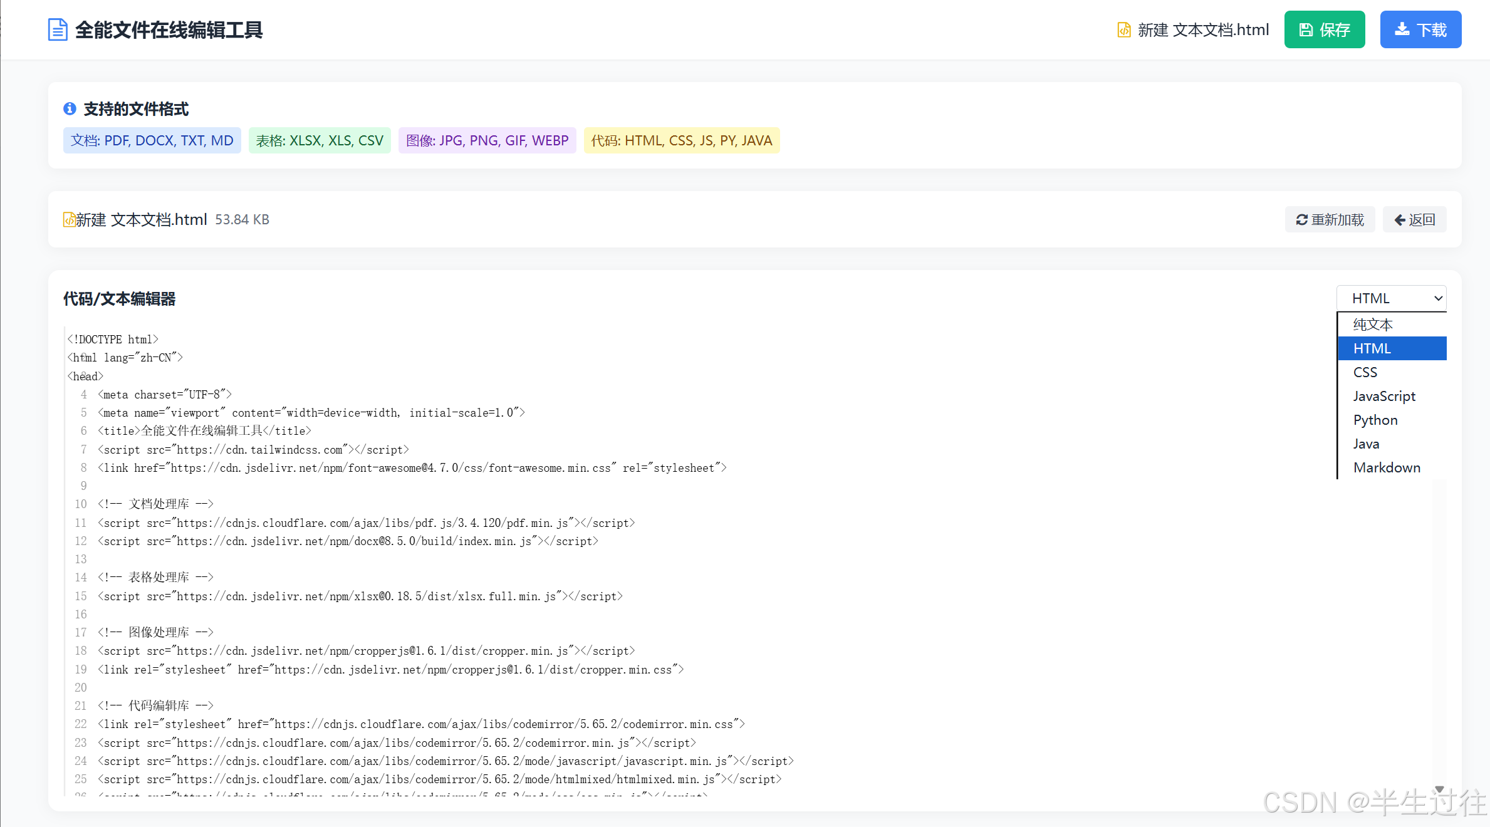
Task: Select CSS in the language list
Action: pyautogui.click(x=1392, y=372)
